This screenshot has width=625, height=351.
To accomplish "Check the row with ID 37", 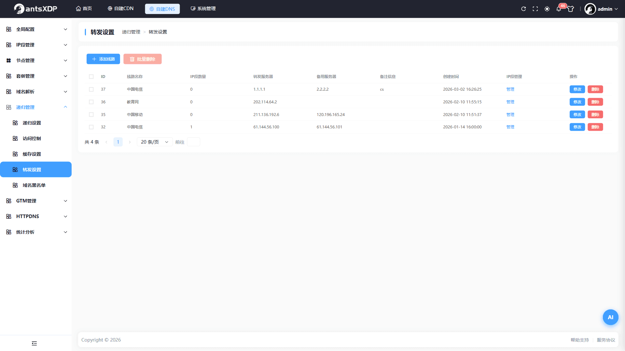I will [x=91, y=89].
